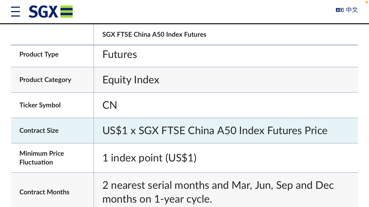Select the 1 index point value

(149, 158)
